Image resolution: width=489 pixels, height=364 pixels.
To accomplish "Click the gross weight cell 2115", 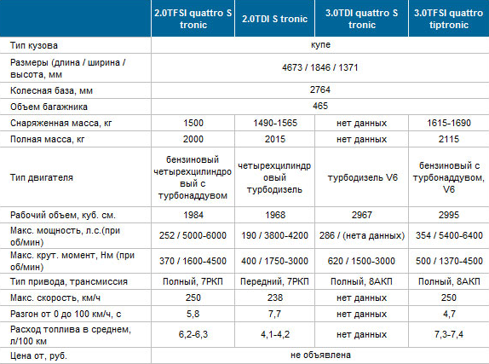I will (448, 139).
